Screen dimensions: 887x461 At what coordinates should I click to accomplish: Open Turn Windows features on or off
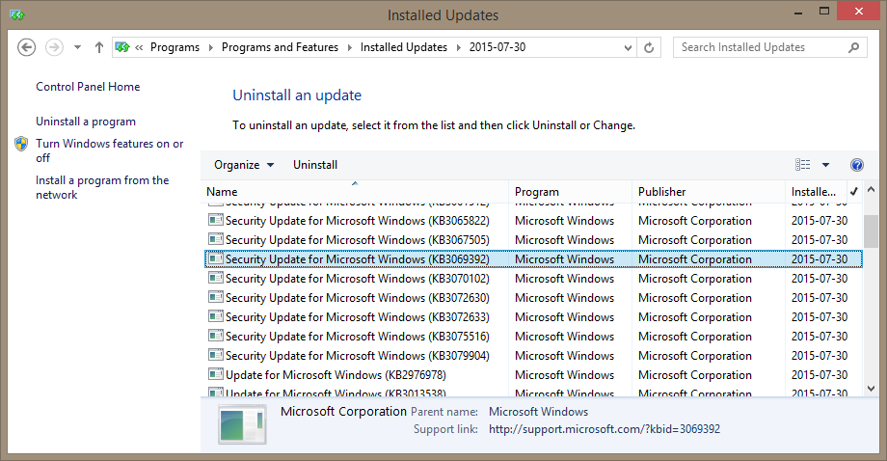click(x=109, y=150)
